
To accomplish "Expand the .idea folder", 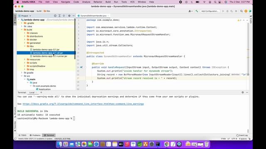I will click(x=22, y=26).
